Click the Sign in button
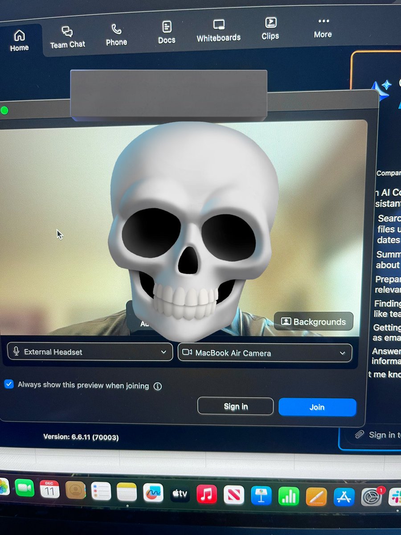The height and width of the screenshot is (535, 401). coord(235,406)
